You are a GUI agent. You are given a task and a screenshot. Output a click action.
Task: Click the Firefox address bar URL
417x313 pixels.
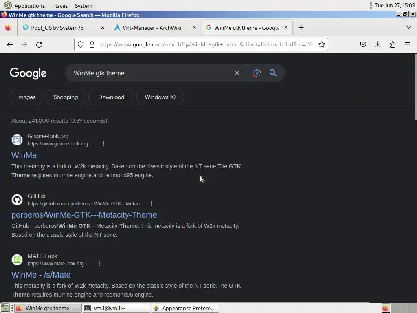point(206,44)
